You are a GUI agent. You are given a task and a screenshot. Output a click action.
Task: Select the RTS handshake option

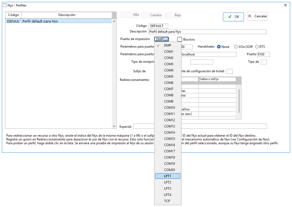tap(257, 47)
